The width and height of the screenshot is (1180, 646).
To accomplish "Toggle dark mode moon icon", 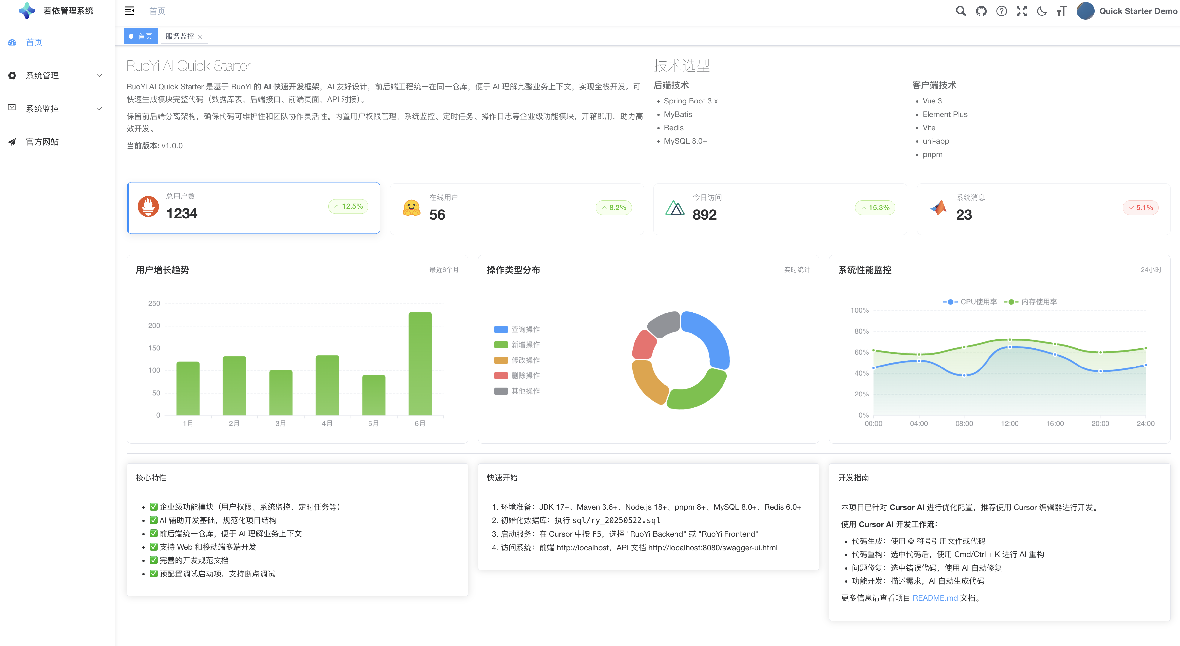I will (1042, 11).
